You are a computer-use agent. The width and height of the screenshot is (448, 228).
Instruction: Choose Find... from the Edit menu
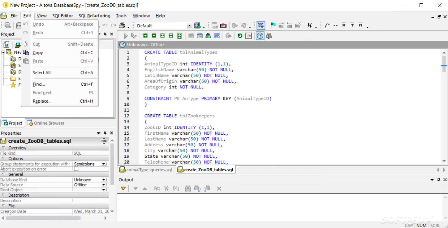(x=59, y=84)
